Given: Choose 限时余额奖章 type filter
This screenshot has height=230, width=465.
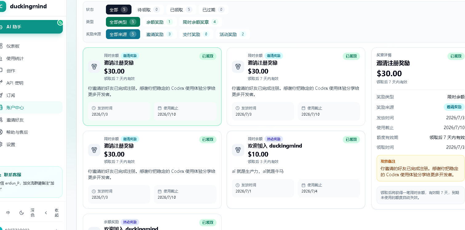Looking at the screenshot, I should click(200, 22).
